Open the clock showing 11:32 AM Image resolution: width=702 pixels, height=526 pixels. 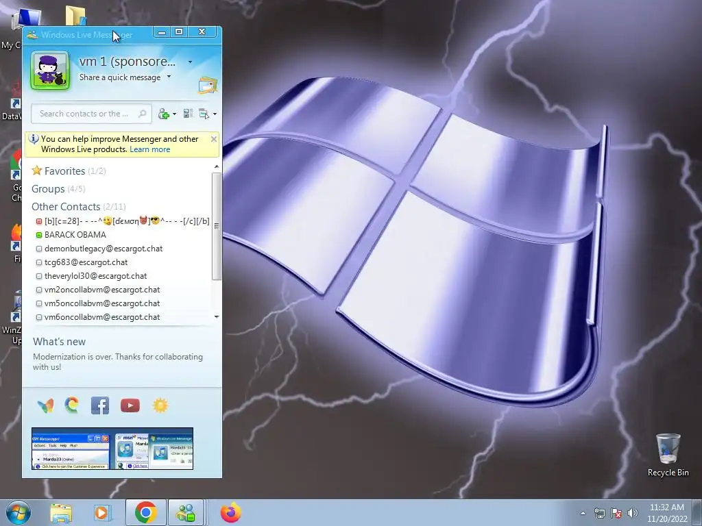point(667,513)
